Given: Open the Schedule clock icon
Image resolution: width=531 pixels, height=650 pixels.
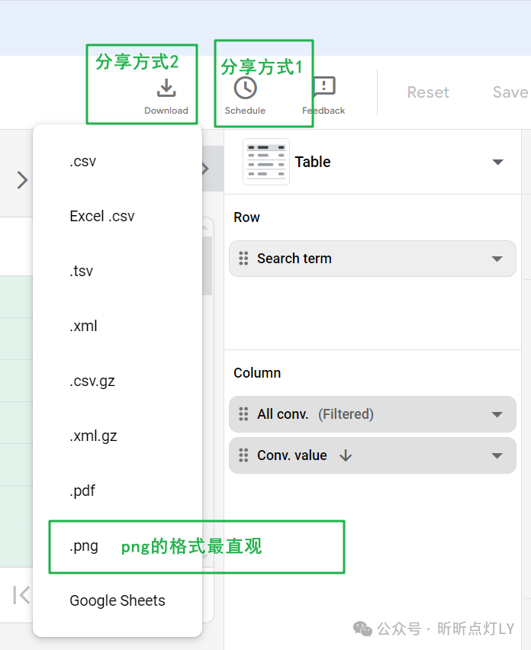Looking at the screenshot, I should [245, 88].
